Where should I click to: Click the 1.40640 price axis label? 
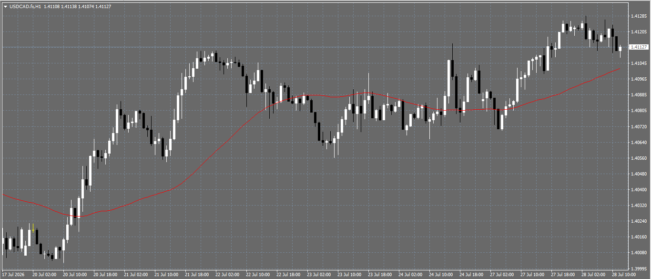[639, 143]
